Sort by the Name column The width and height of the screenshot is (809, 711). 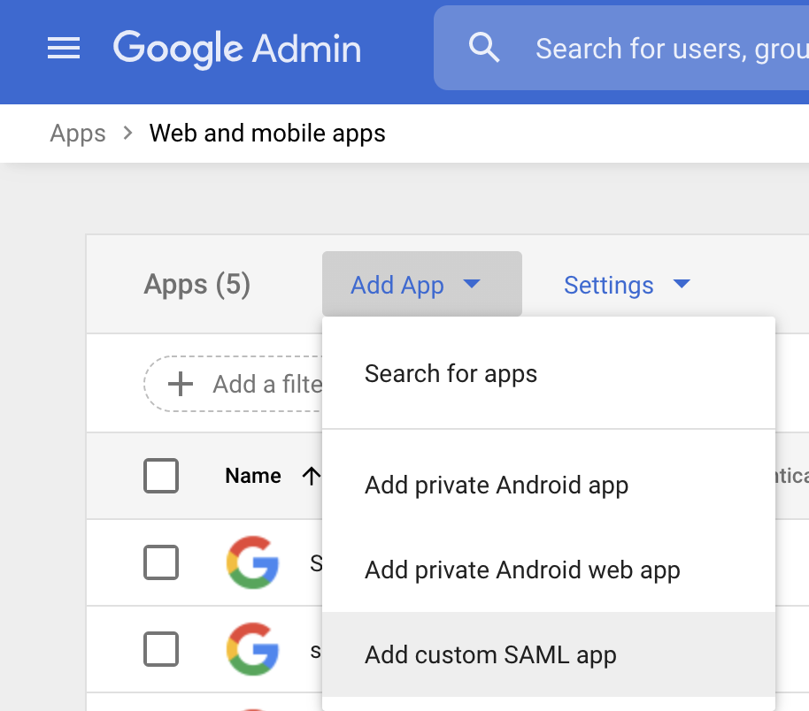(253, 476)
